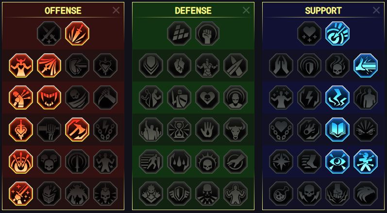
Task: Click the highlighted voodoo doll mastery icon
Action: point(366,162)
